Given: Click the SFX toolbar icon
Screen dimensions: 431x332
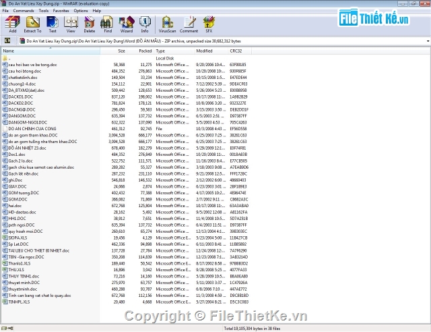Looking at the screenshot, I should tap(209, 24).
